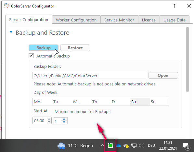194x152 pixels.
Task: Click the question mark help button
Action: pos(175,6)
